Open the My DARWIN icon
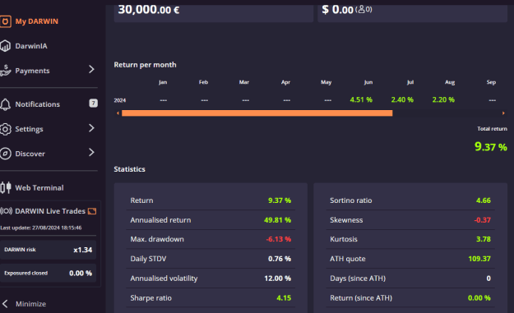 point(5,21)
